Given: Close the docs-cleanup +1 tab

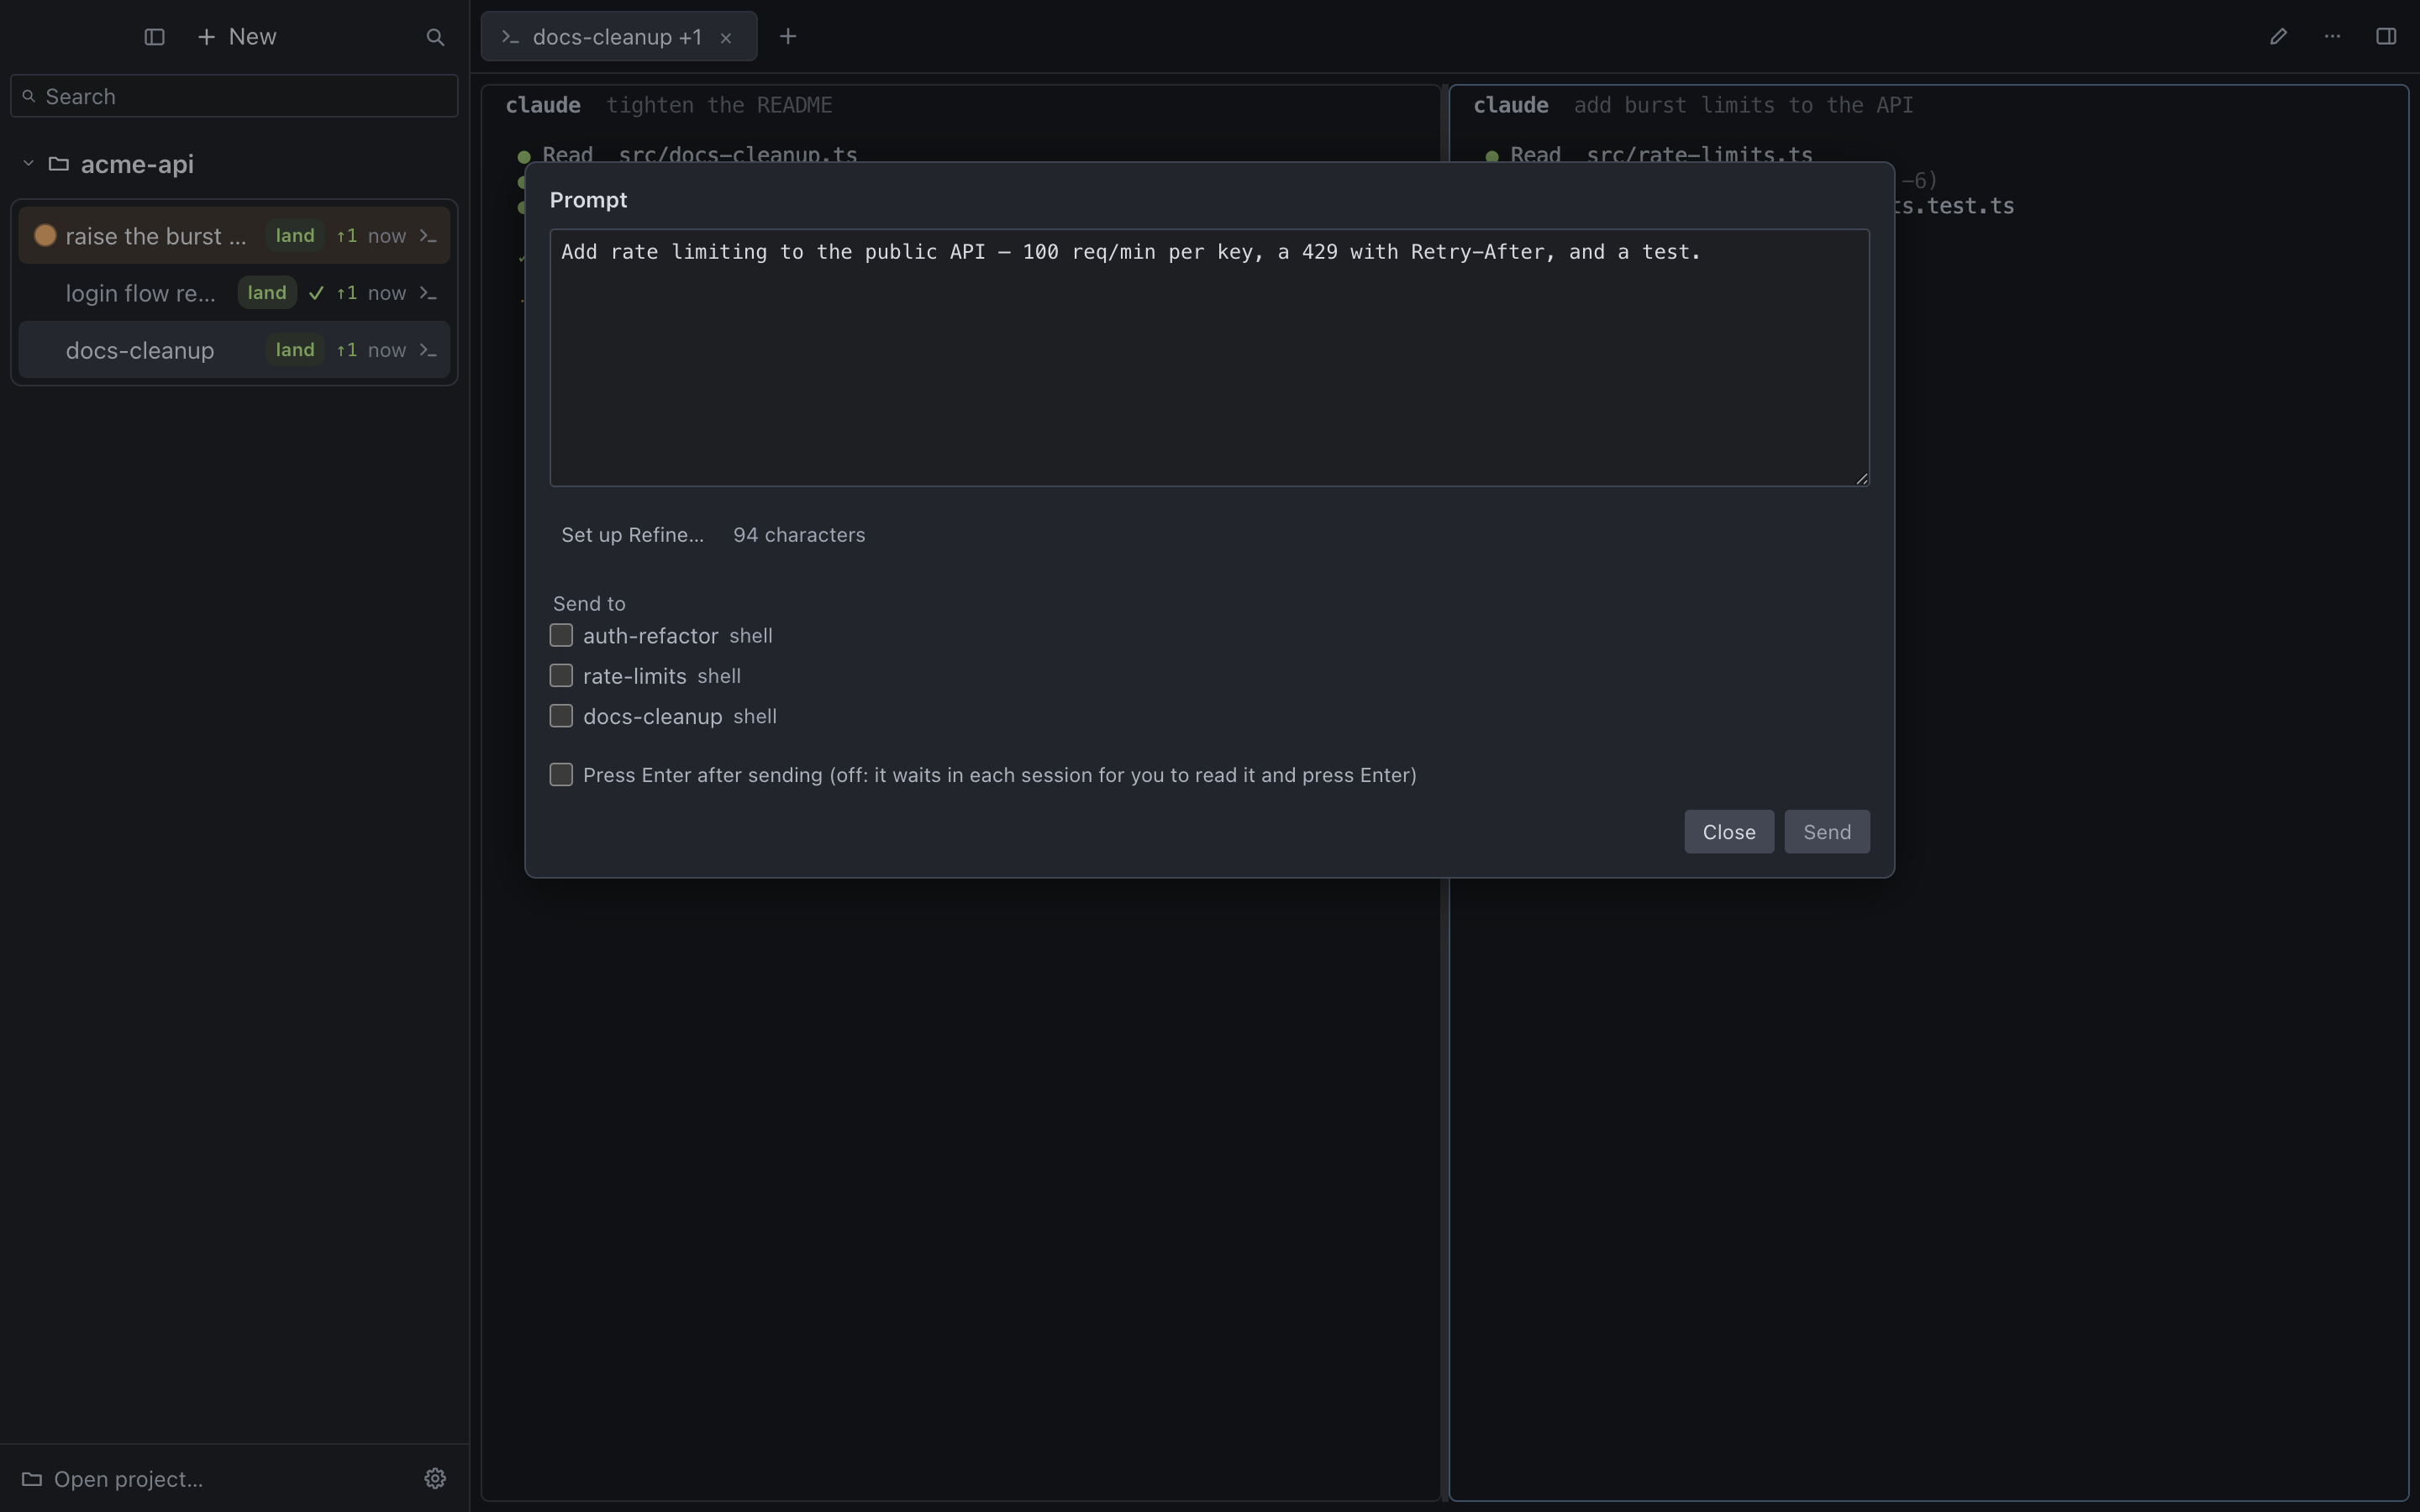Looking at the screenshot, I should (726, 38).
